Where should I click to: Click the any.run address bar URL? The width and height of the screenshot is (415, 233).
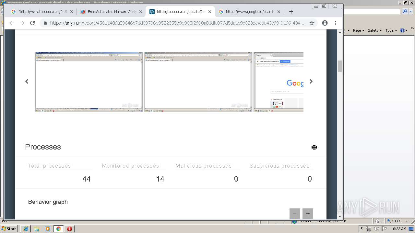(177, 23)
